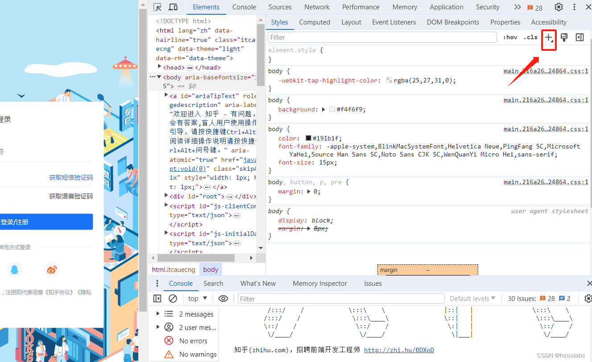592x362 pixels.
Task: Open the DevTools three-dot customize menu
Action: [575, 7]
